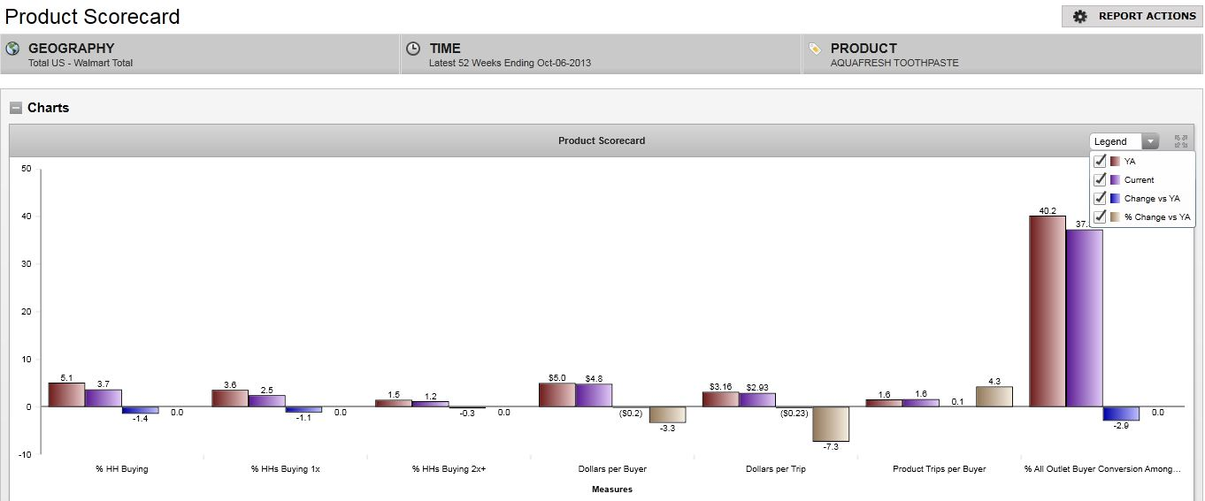Open the Product selector panel
This screenshot has width=1205, height=501.
pyautogui.click(x=1002, y=55)
